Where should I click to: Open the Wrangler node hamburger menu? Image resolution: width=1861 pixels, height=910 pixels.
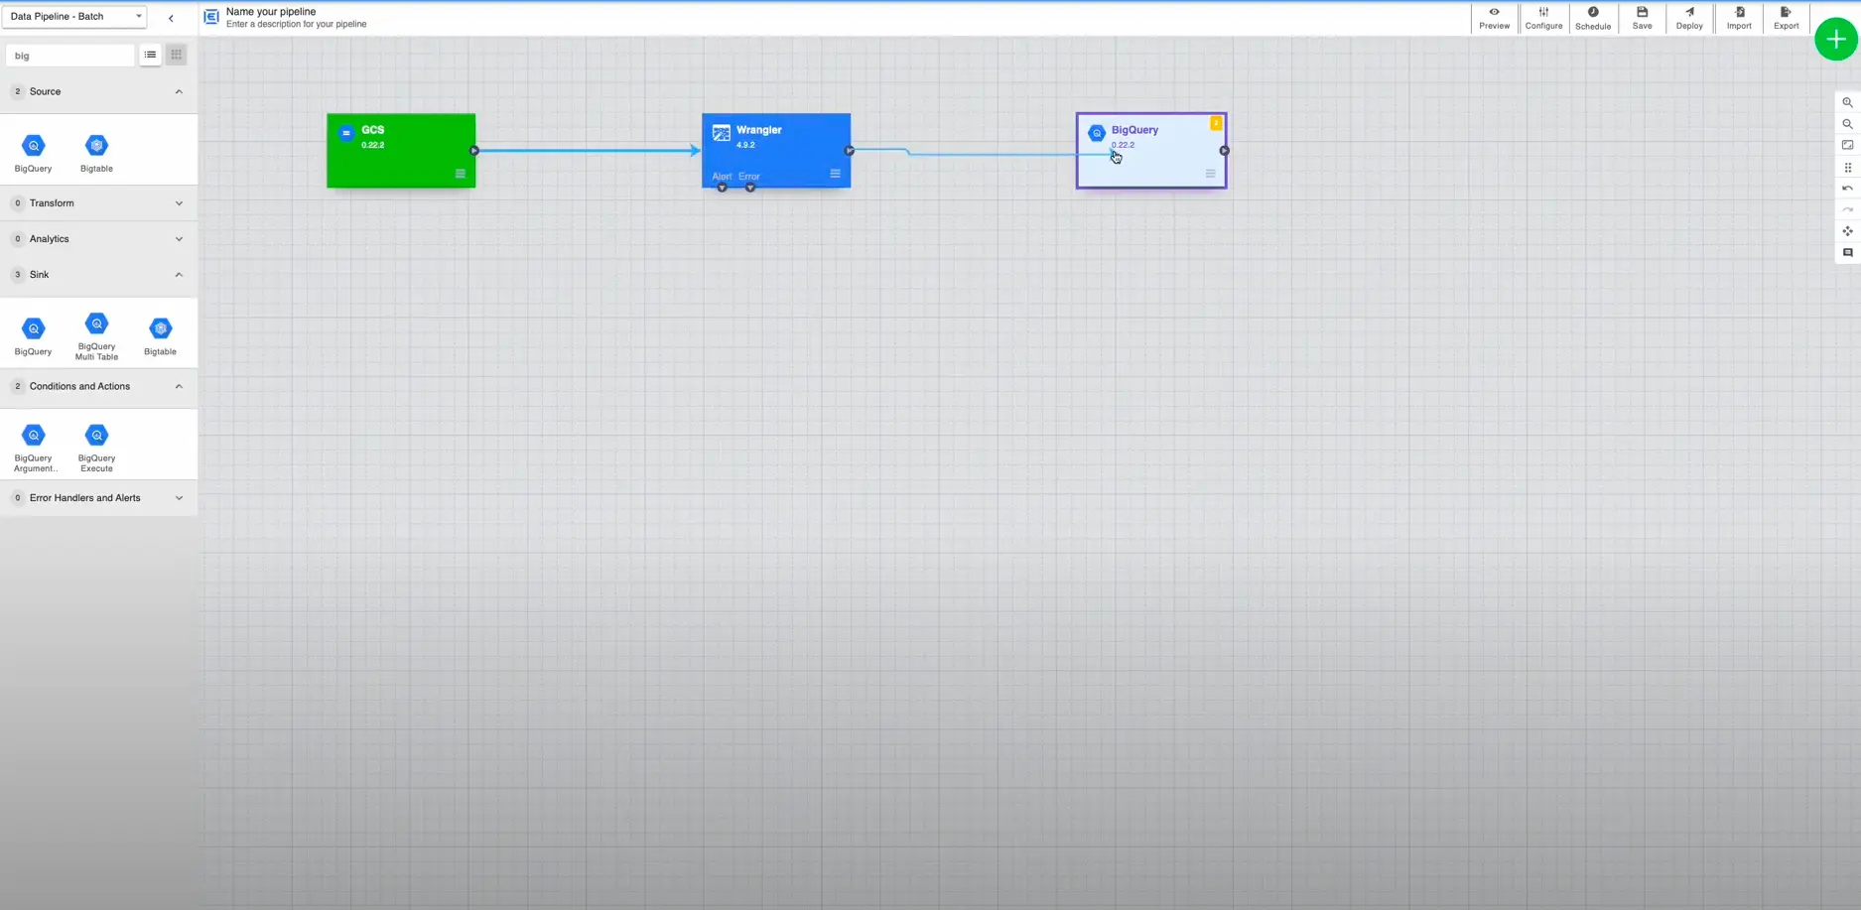pos(836,174)
